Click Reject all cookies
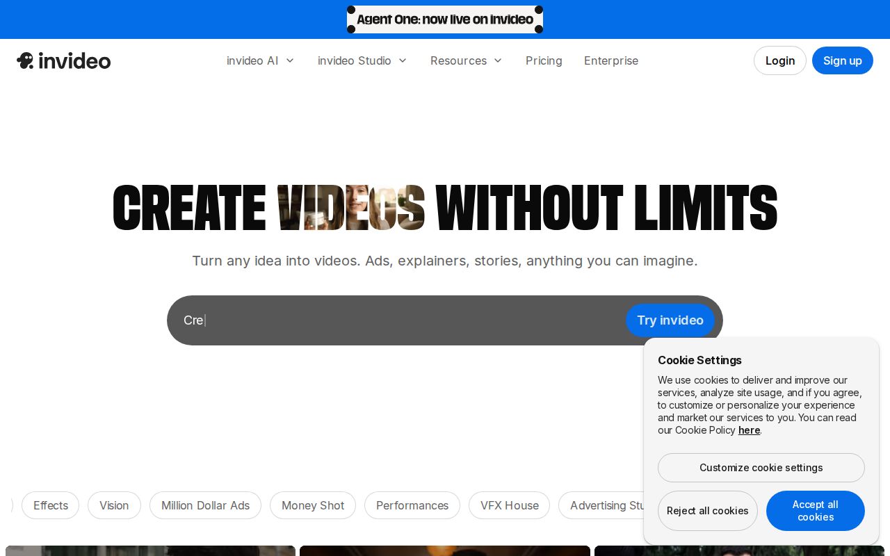The height and width of the screenshot is (556, 890). (708, 511)
